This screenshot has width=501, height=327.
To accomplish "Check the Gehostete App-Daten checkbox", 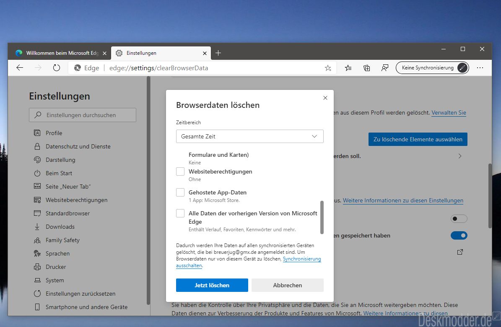I will click(180, 192).
